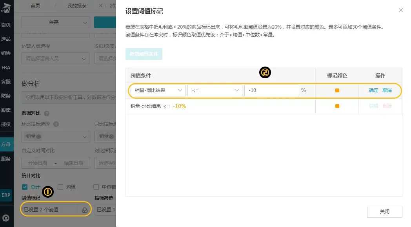Open 跟卖 in left sidebar
The width and height of the screenshot is (411, 227).
(6, 110)
